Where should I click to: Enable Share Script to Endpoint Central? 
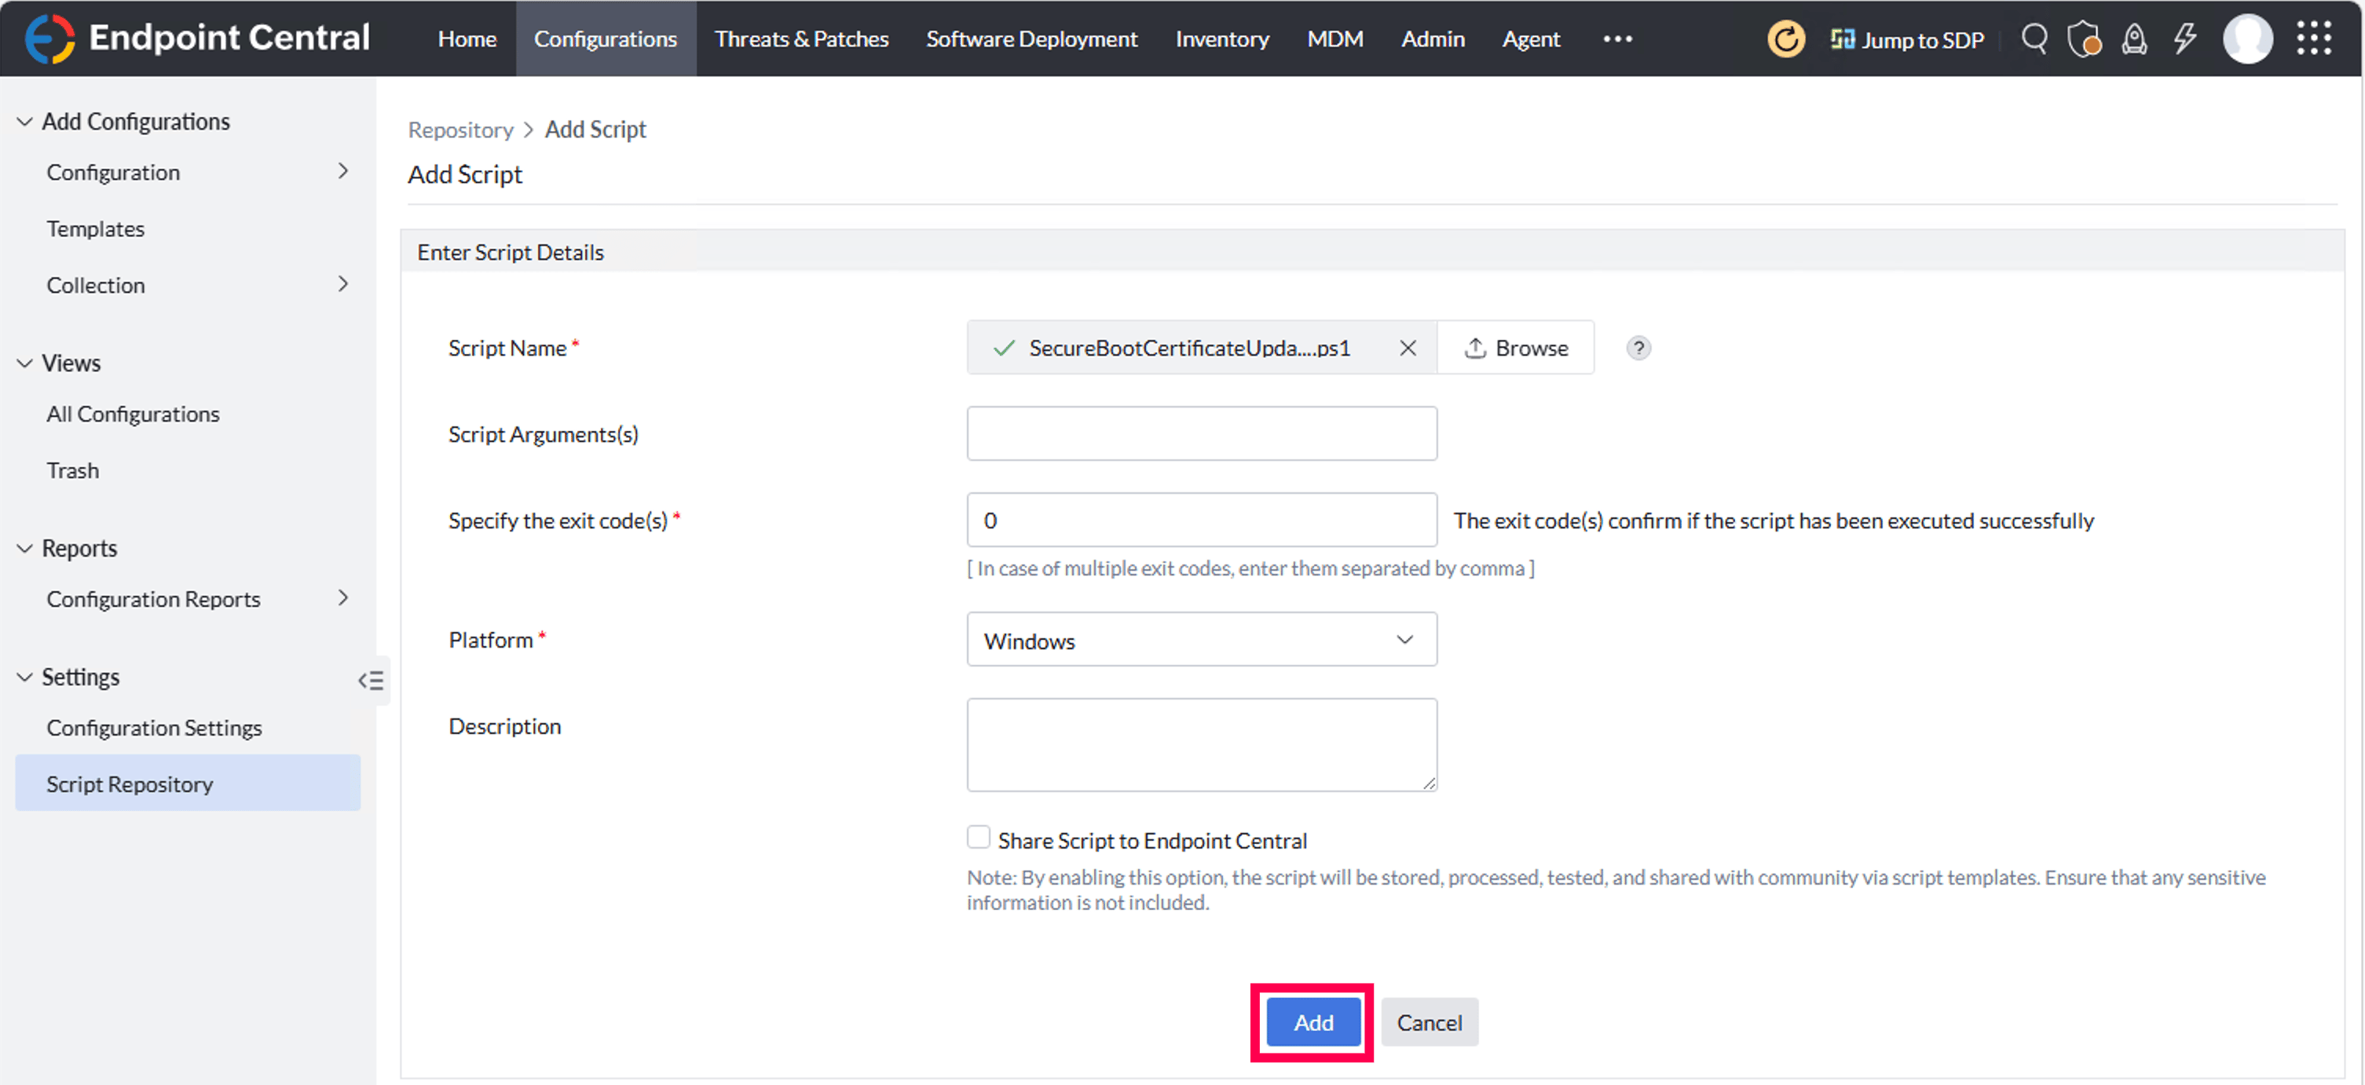[x=979, y=837]
